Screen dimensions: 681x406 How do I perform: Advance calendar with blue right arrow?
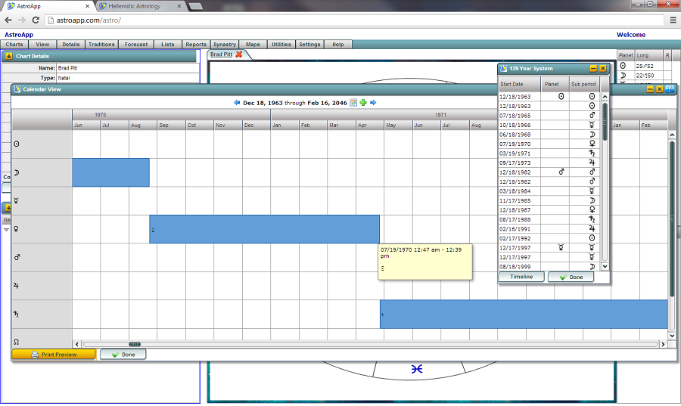tap(373, 103)
